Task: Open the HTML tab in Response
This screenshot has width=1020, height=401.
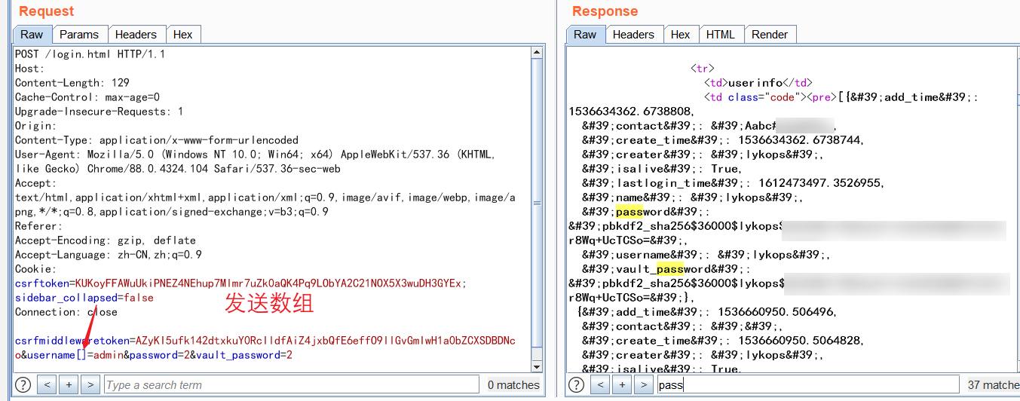Action: point(721,35)
